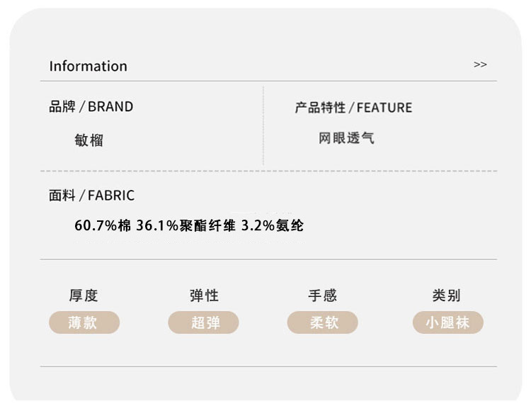
Task: Click the vertical divider between BRAND and FEATURE
Action: 263,126
